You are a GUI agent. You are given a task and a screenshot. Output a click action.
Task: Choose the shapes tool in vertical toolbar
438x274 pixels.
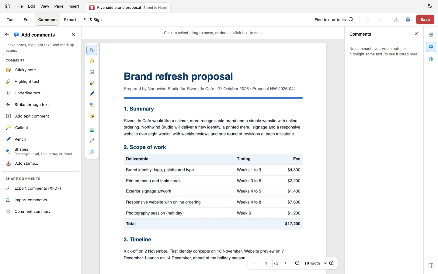click(92, 105)
